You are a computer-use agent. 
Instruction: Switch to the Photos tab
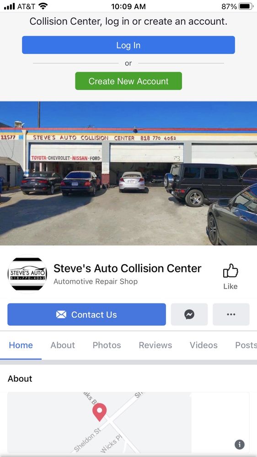(107, 345)
